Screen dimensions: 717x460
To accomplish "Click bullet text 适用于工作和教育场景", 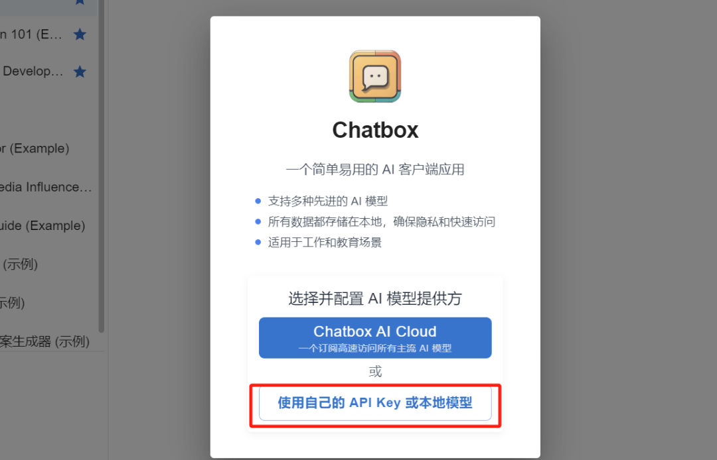I will (325, 243).
